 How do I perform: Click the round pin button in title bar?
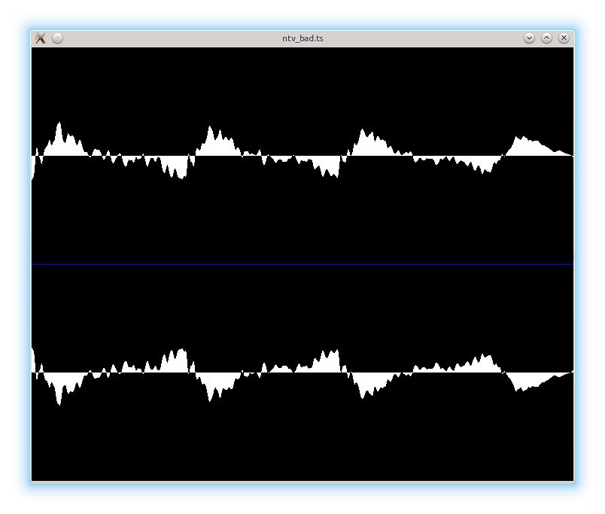[57, 38]
